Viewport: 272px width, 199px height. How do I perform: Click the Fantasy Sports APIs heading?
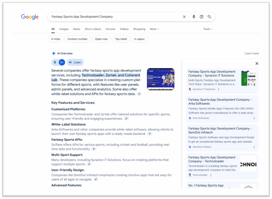pyautogui.click(x=67, y=140)
